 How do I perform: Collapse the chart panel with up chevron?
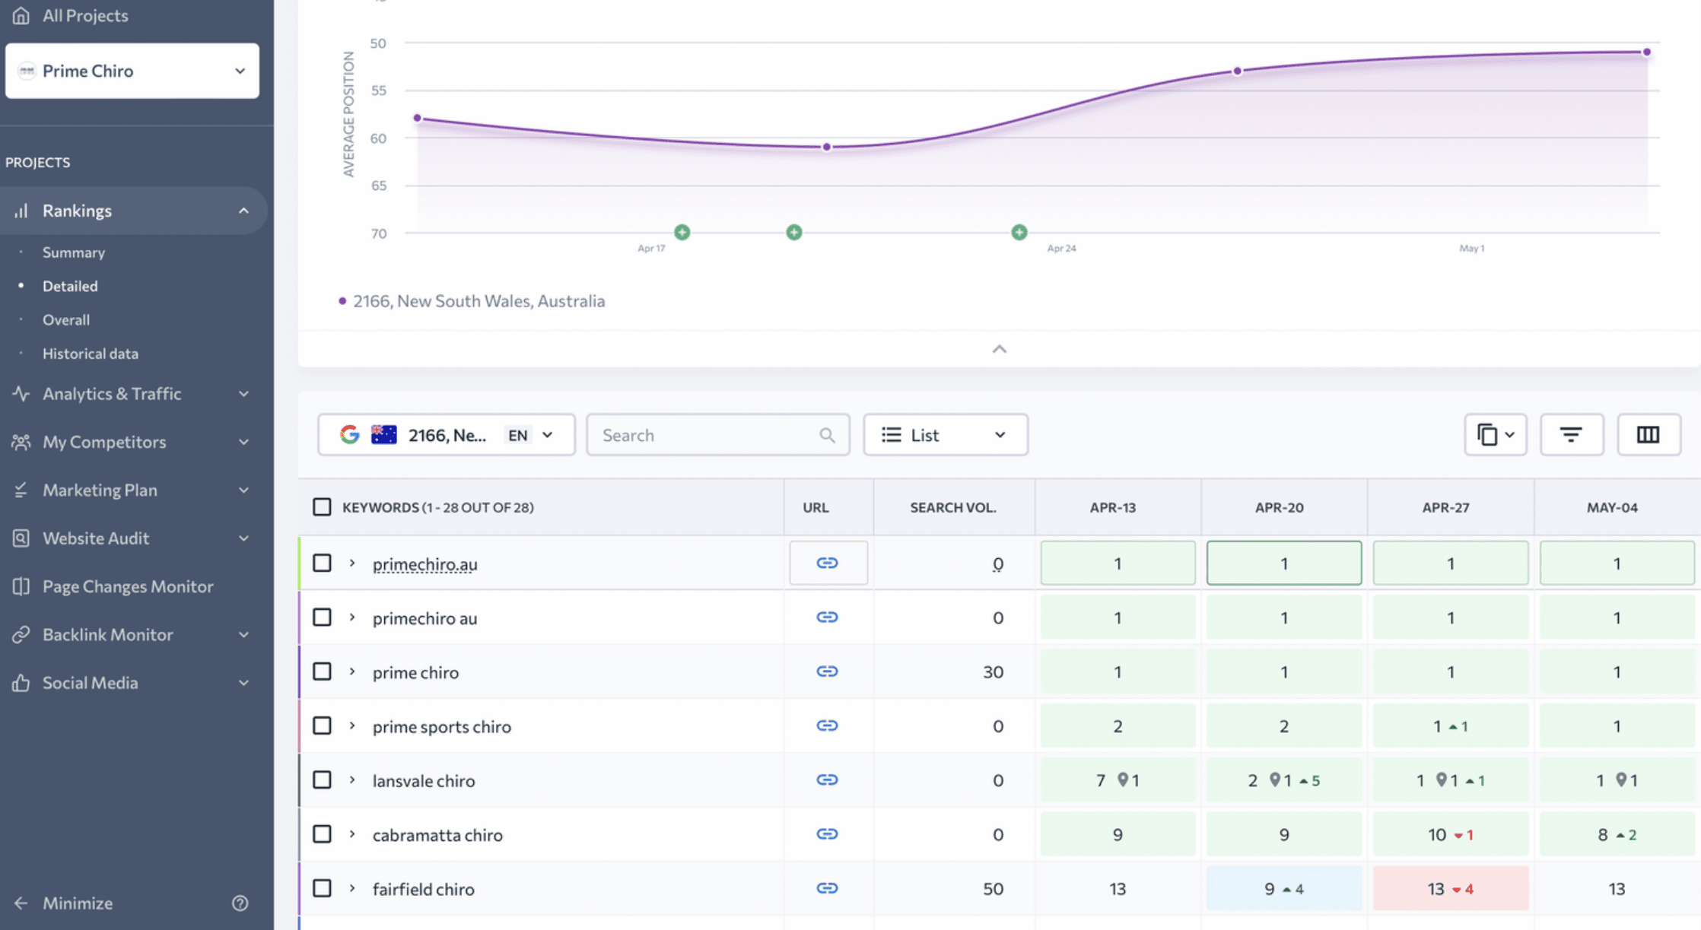[x=1000, y=349]
